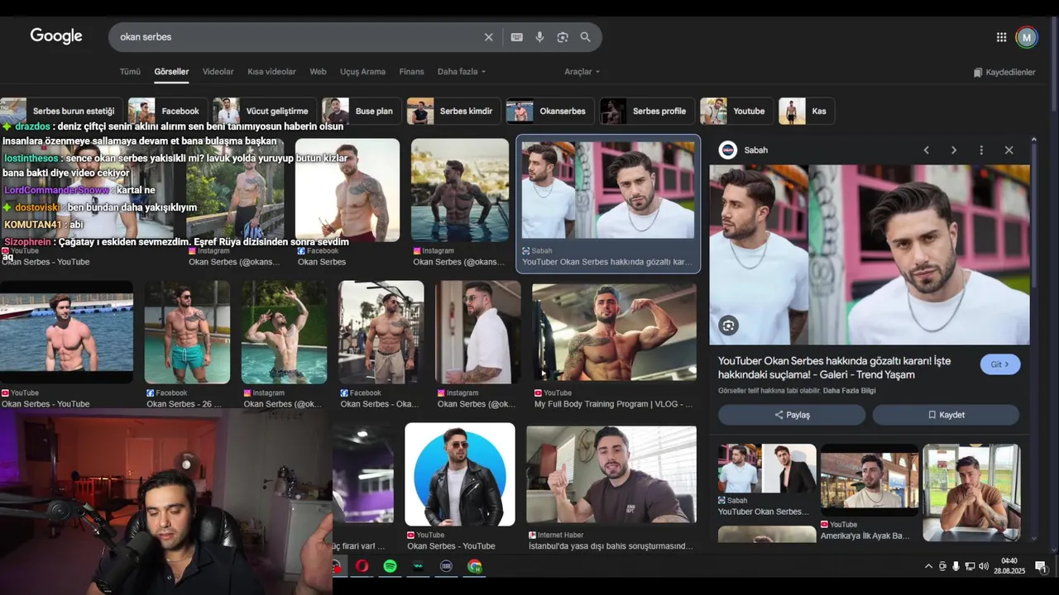Show previous image in the preview panel
The image size is (1059, 595).
coord(926,150)
